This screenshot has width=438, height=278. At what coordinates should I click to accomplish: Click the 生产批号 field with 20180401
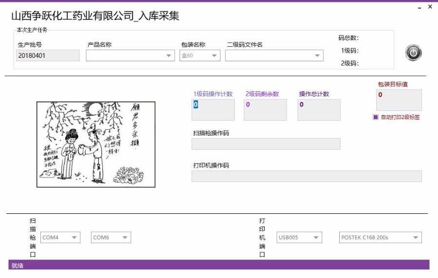tap(48, 55)
